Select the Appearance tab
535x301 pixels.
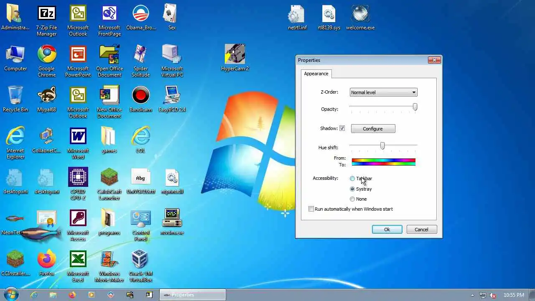pyautogui.click(x=316, y=74)
